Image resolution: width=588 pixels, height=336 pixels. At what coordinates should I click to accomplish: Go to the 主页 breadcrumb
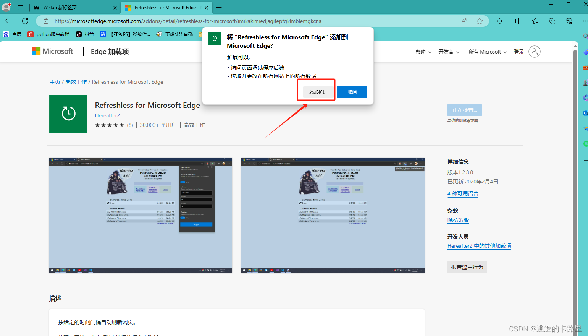click(x=55, y=82)
